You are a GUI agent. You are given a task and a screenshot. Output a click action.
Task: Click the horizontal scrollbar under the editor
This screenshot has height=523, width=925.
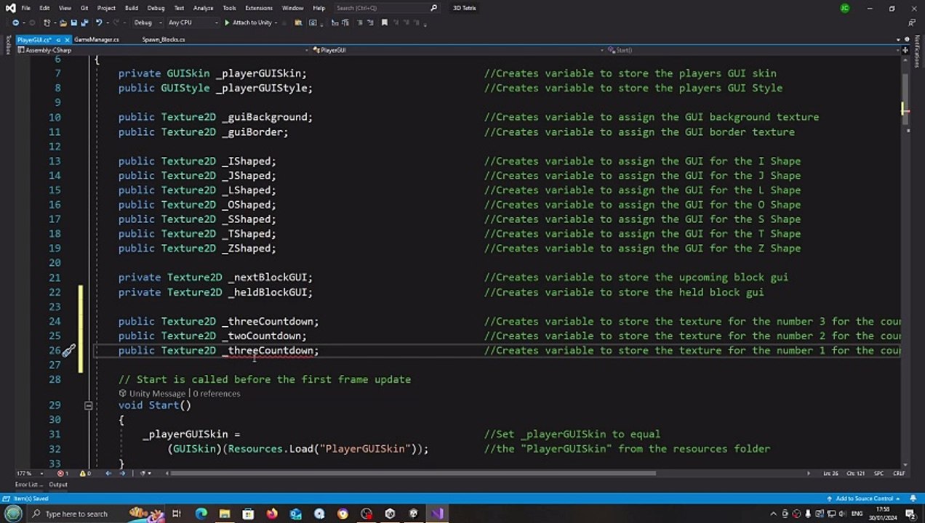click(415, 474)
